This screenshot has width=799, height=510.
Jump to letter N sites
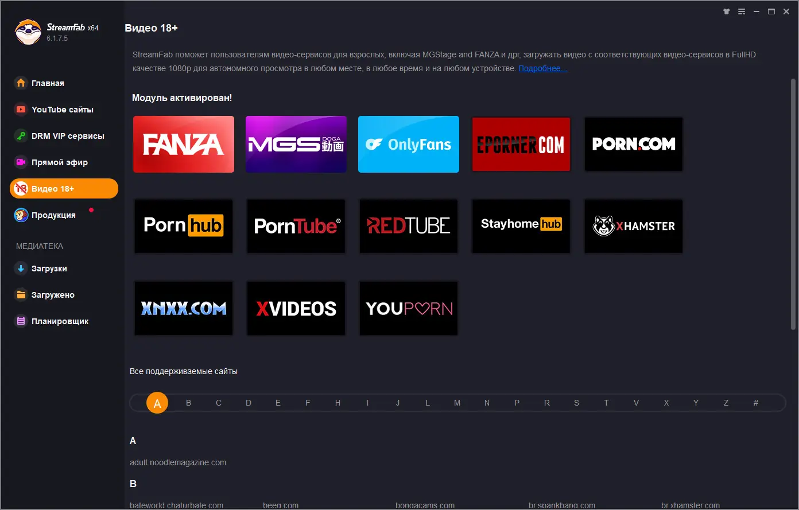(487, 403)
